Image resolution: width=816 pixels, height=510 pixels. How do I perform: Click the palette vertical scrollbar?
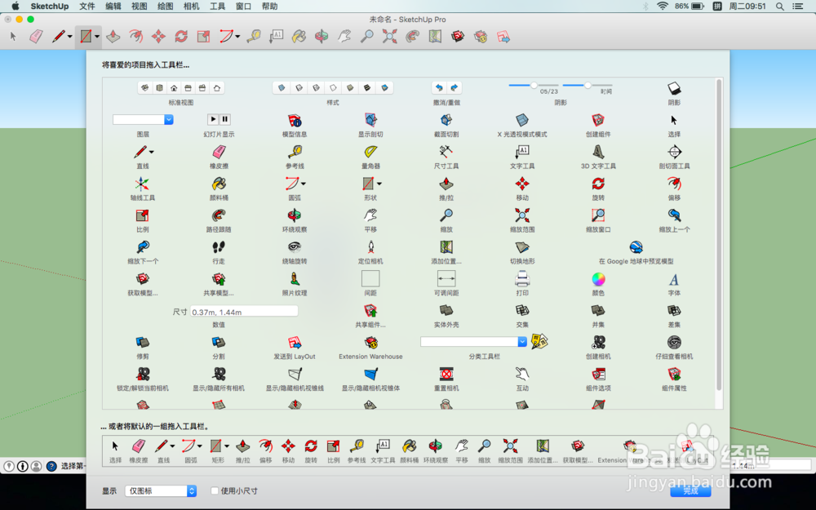coord(719,234)
